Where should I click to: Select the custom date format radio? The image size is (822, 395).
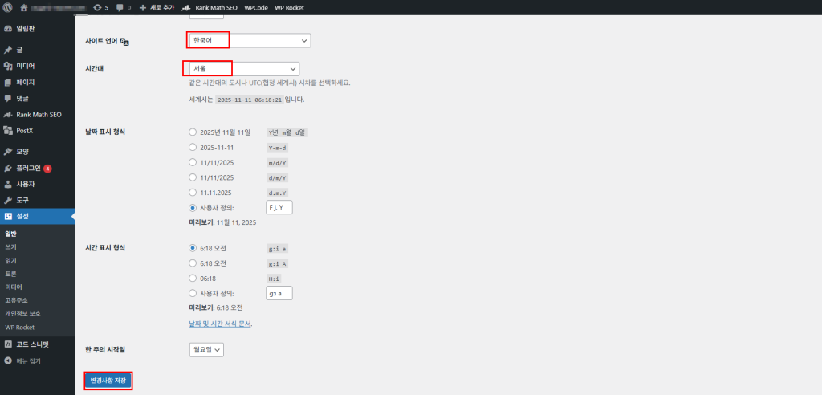pos(193,208)
